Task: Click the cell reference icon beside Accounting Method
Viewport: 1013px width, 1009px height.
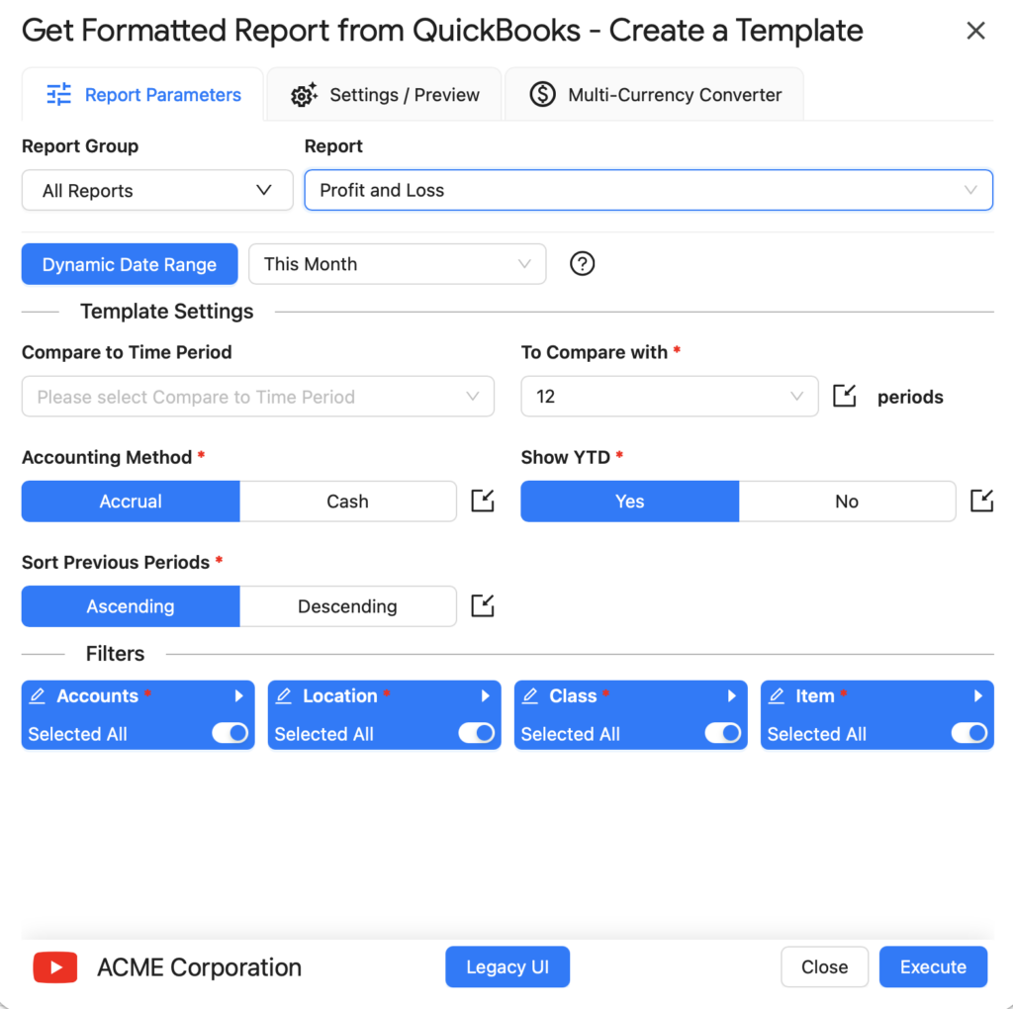Action: coord(482,501)
